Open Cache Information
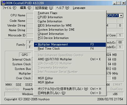The height and width of the screenshot is (105, 127). pyautogui.click(x=70, y=21)
